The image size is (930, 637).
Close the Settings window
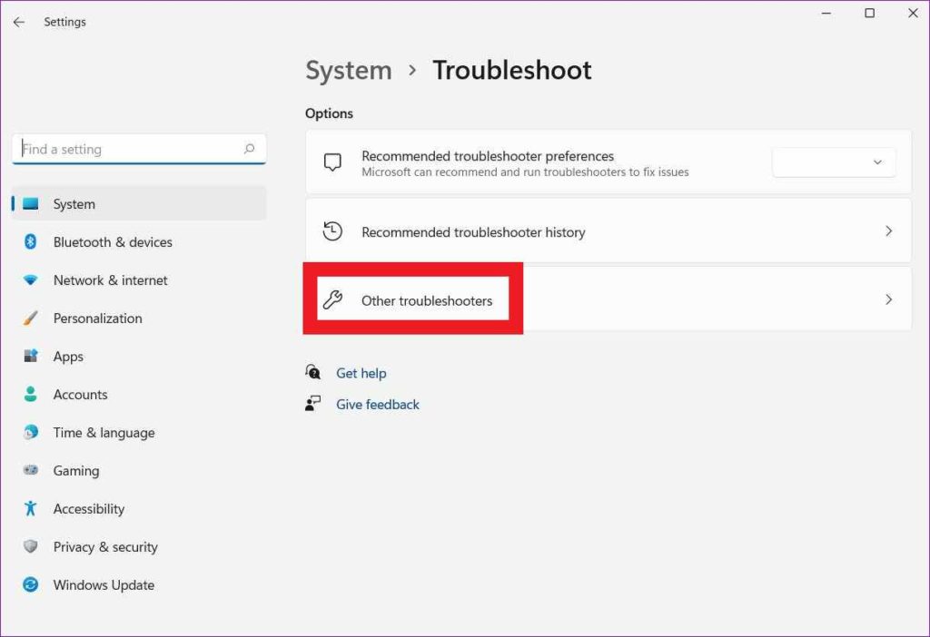pos(913,13)
